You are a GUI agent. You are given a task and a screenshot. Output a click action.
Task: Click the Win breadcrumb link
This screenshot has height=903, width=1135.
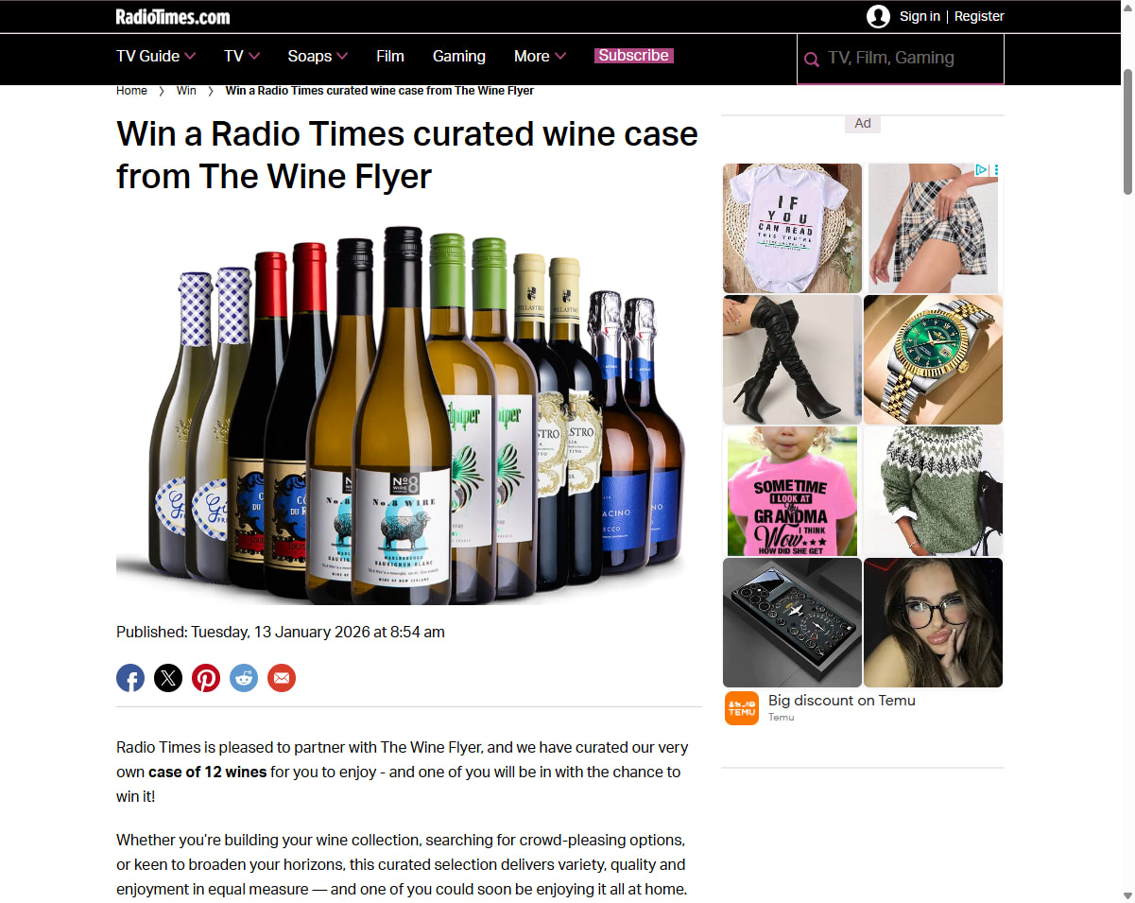(186, 91)
